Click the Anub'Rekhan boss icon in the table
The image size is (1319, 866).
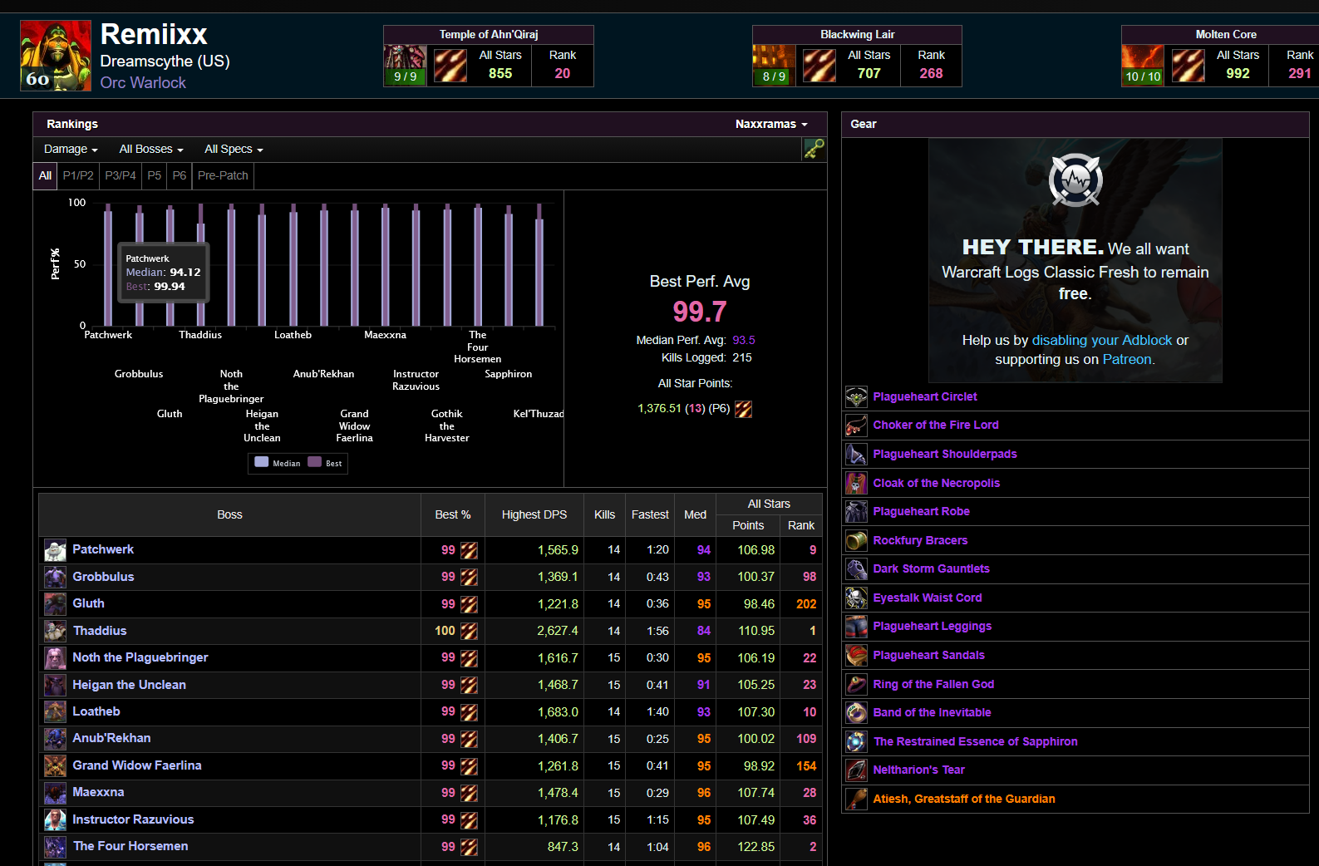pos(55,739)
